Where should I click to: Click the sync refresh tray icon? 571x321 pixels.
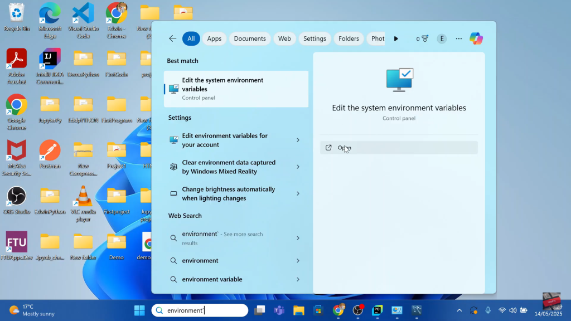point(473,310)
